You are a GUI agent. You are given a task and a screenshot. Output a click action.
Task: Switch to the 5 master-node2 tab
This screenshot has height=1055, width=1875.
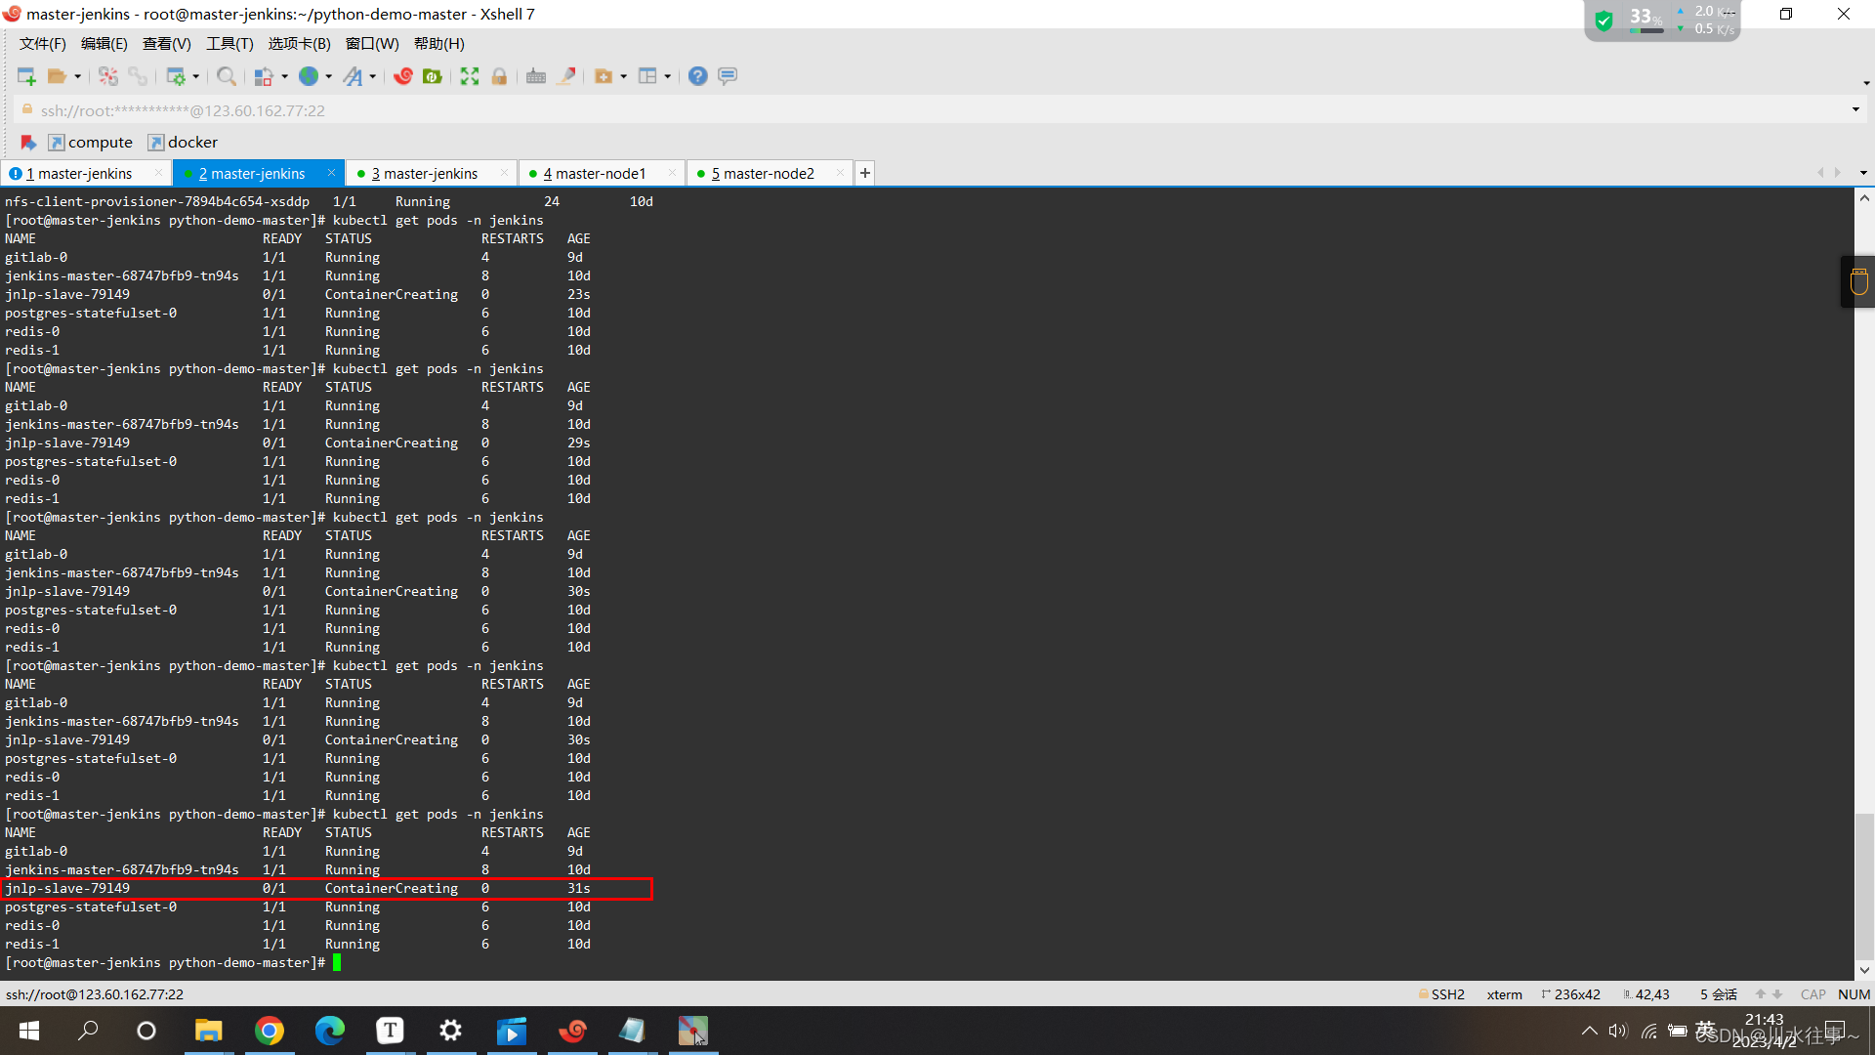[763, 173]
